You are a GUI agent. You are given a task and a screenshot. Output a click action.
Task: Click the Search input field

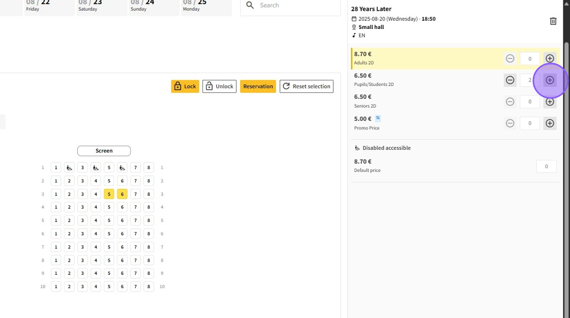[295, 6]
